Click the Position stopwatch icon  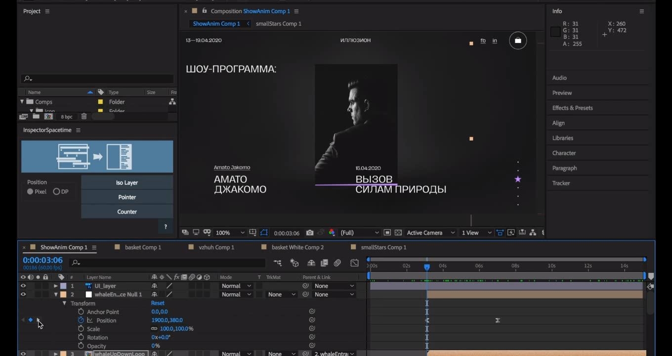click(x=81, y=320)
